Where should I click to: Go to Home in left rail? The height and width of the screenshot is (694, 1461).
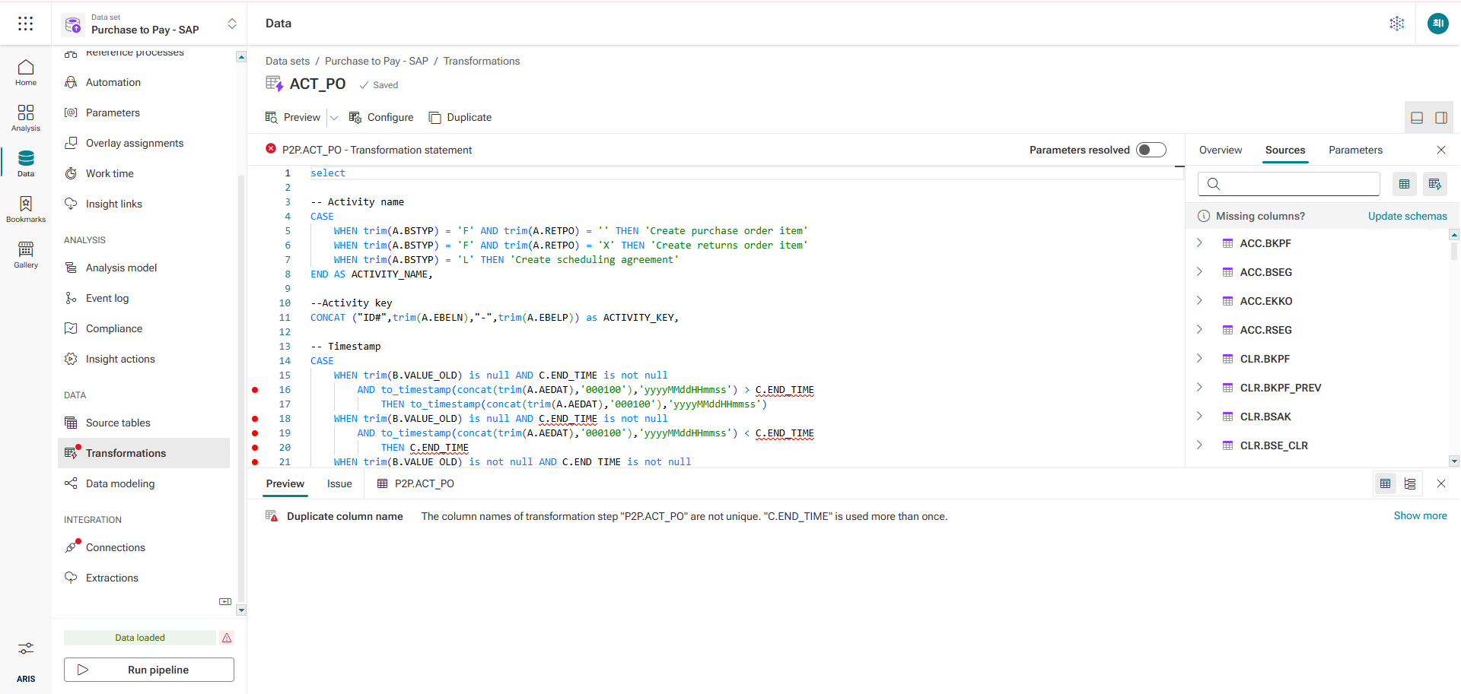pos(26,72)
